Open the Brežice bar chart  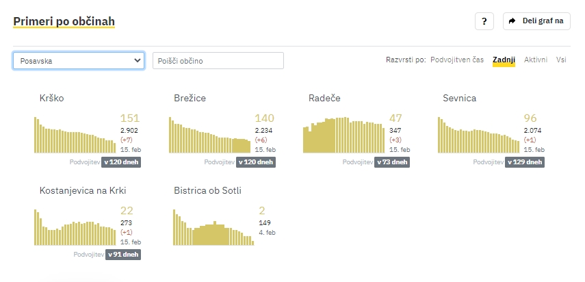(x=209, y=135)
